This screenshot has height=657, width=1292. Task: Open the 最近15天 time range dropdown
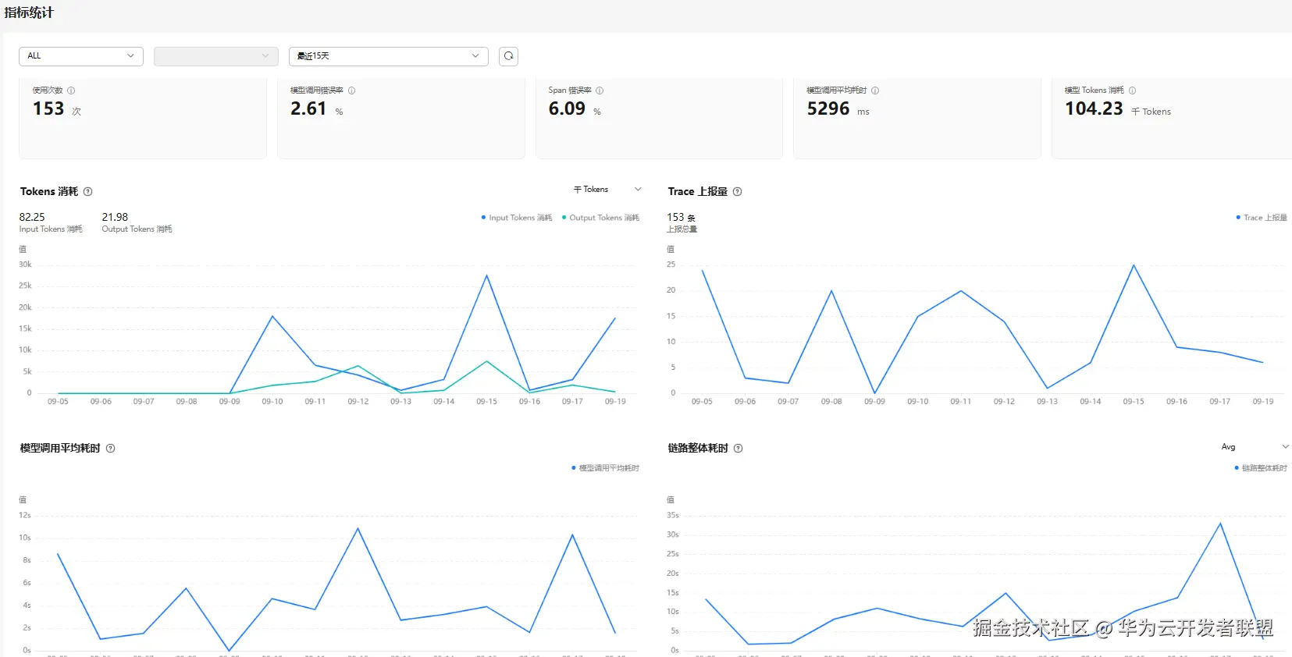389,56
